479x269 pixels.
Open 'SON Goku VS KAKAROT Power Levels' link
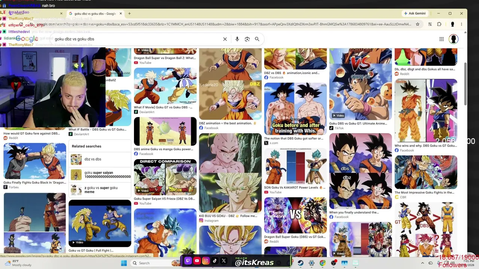pos(295,188)
